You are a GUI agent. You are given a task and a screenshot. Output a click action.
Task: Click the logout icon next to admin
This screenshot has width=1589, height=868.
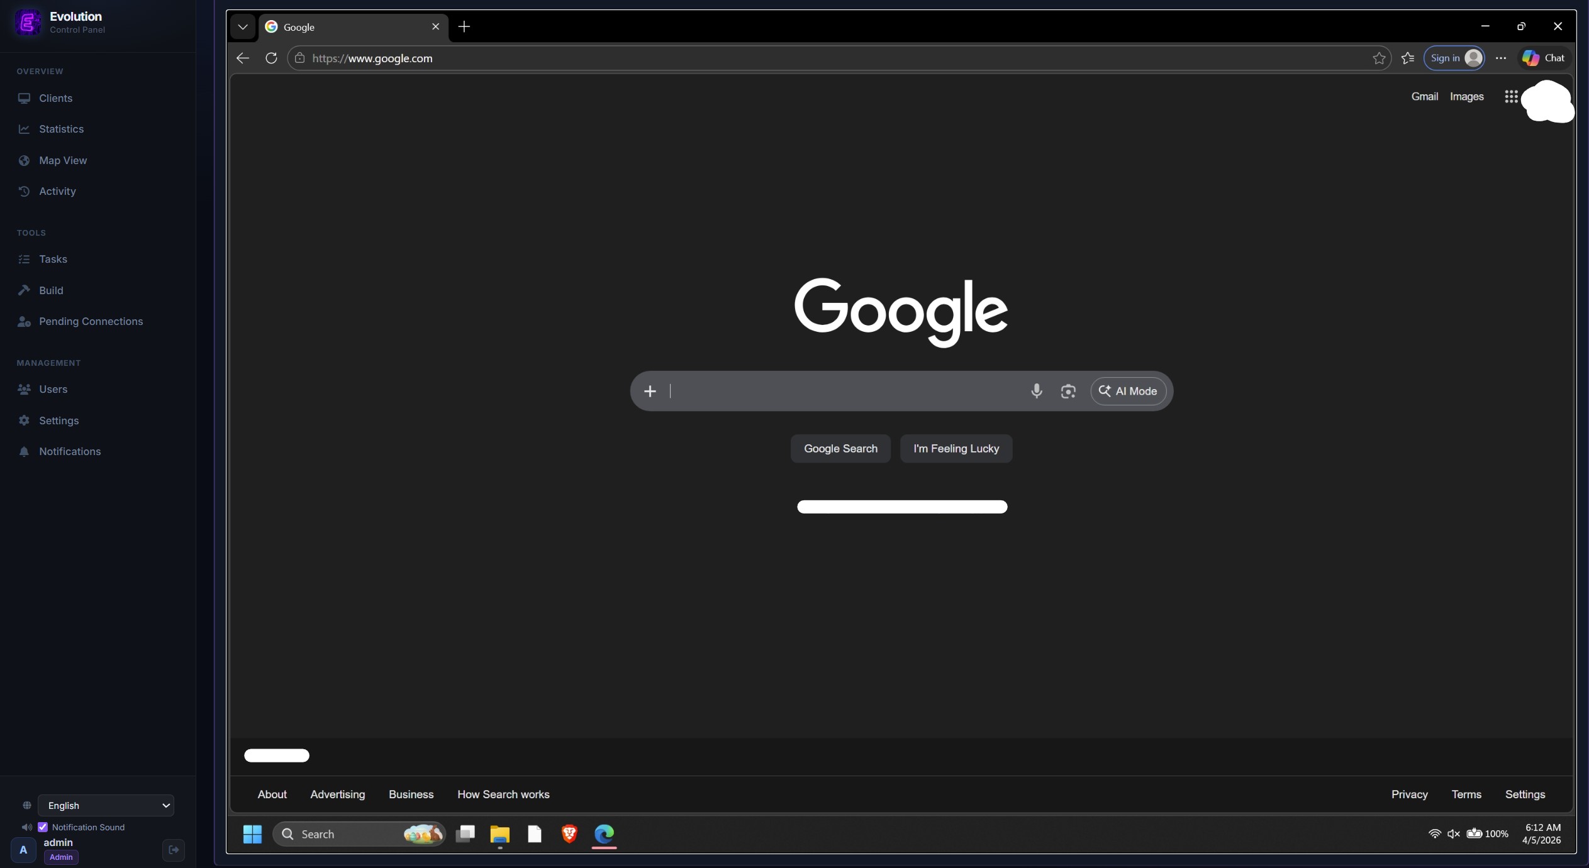[174, 850]
